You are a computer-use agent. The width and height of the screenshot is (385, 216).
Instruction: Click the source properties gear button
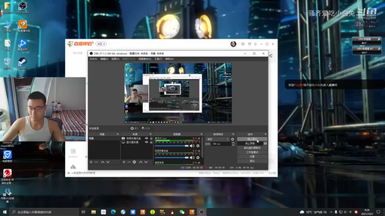click(x=135, y=128)
